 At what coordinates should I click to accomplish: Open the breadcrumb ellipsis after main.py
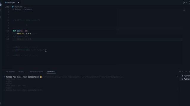pos(25,7)
